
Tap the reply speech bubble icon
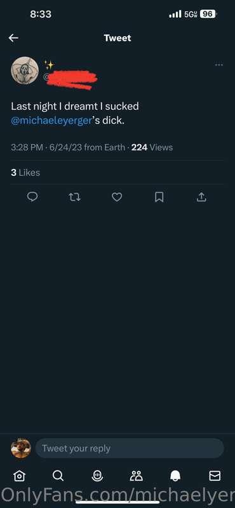pos(32,197)
